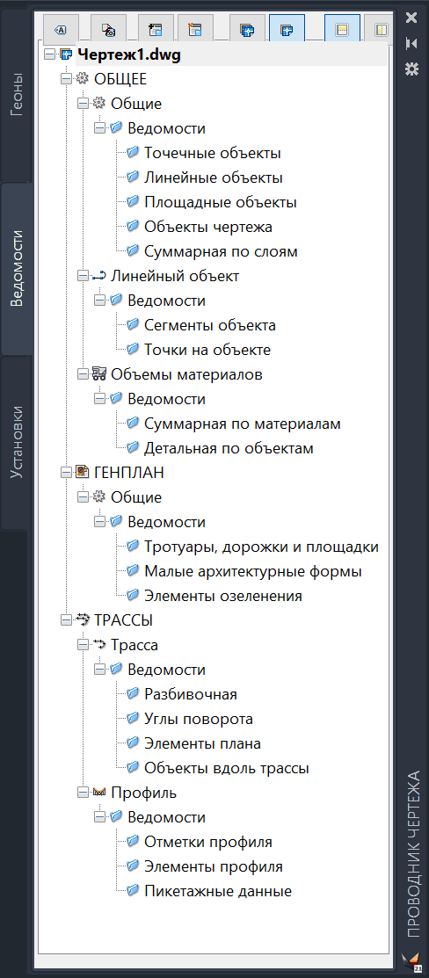429x978 pixels.
Task: Switch to the Ведомости side tab
Action: [17, 269]
